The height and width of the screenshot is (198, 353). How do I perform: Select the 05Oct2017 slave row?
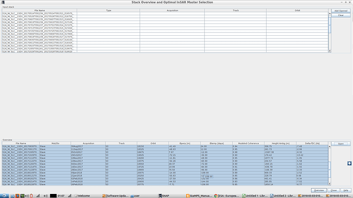coord(165,152)
